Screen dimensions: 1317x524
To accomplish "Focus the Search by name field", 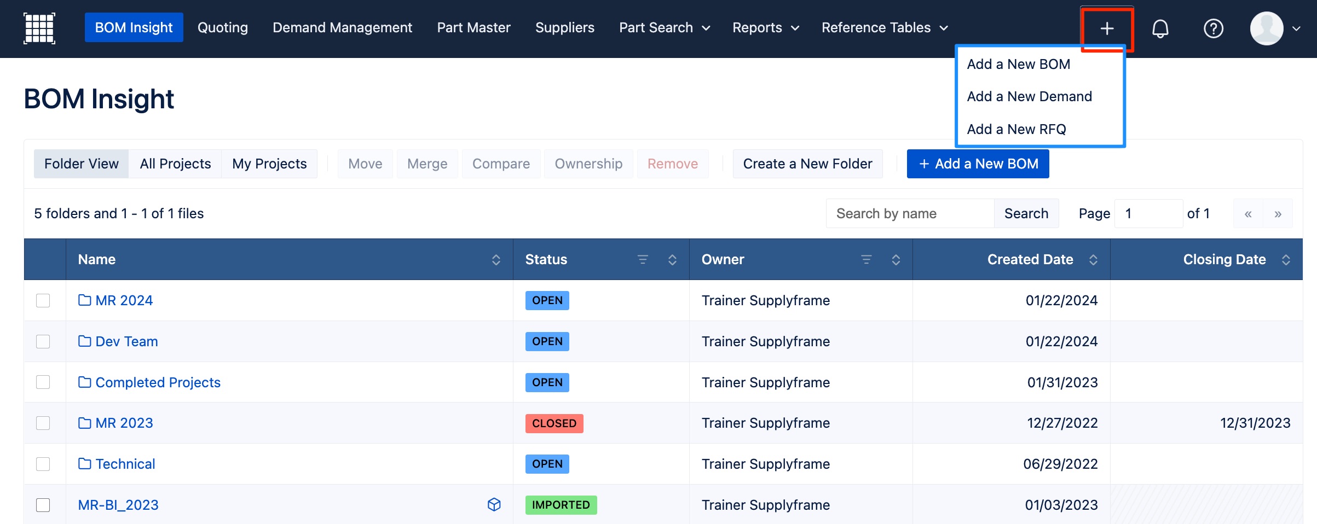I will point(910,213).
